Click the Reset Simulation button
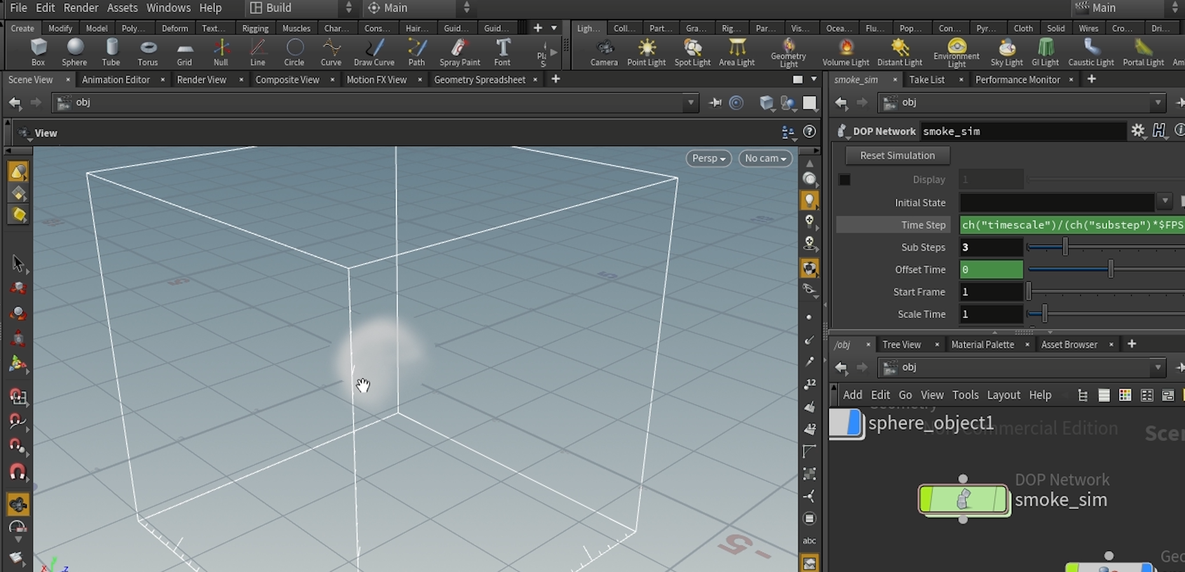The height and width of the screenshot is (572, 1185). [x=897, y=156]
